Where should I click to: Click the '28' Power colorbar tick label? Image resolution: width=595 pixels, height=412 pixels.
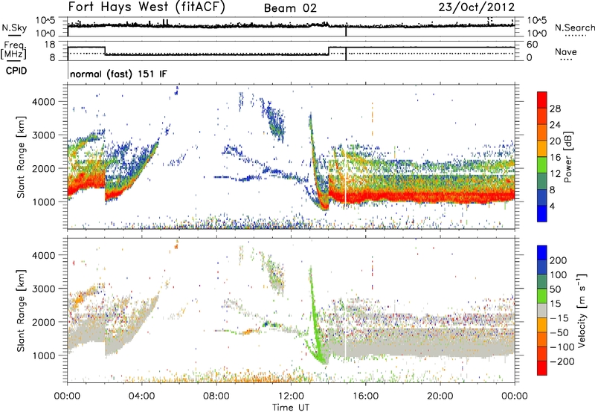click(555, 109)
